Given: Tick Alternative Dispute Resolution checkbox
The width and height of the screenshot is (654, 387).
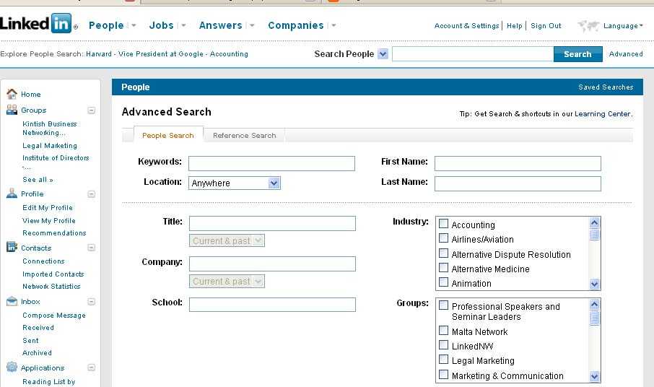Looking at the screenshot, I should [443, 253].
